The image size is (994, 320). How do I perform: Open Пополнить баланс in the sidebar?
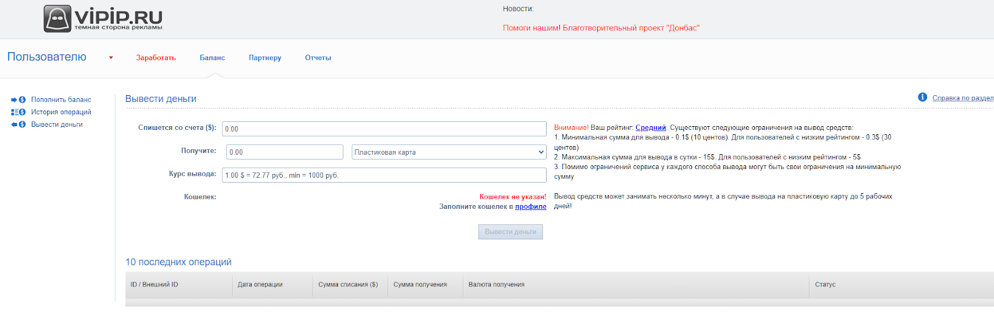tap(61, 100)
